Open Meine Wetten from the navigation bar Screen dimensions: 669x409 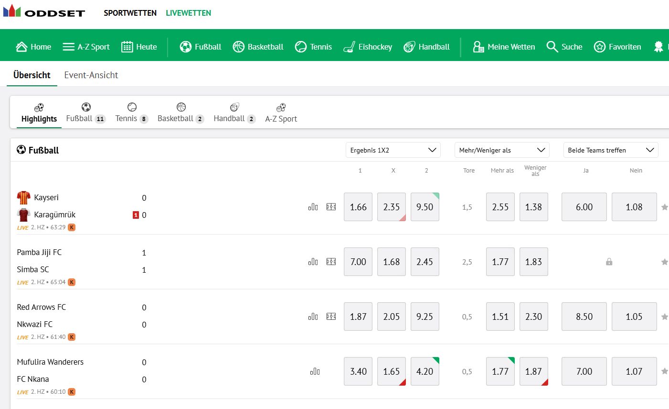coord(504,46)
